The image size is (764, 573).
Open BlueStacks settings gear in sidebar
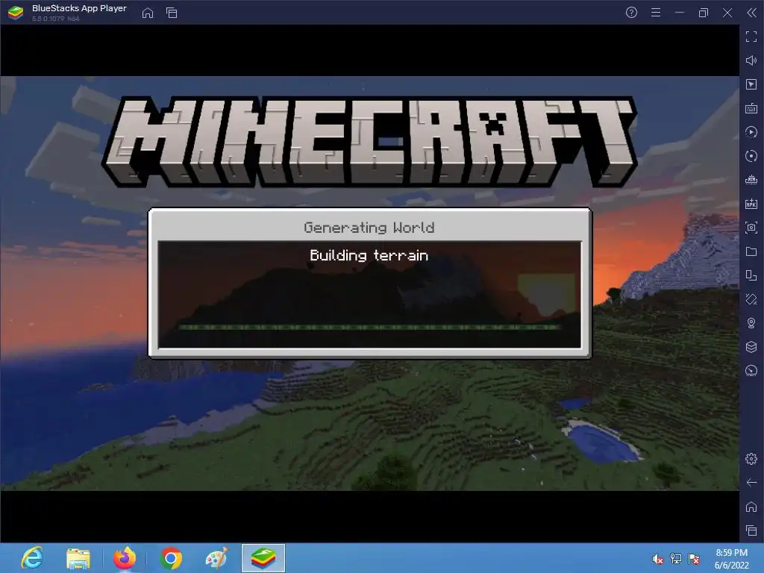tap(751, 459)
